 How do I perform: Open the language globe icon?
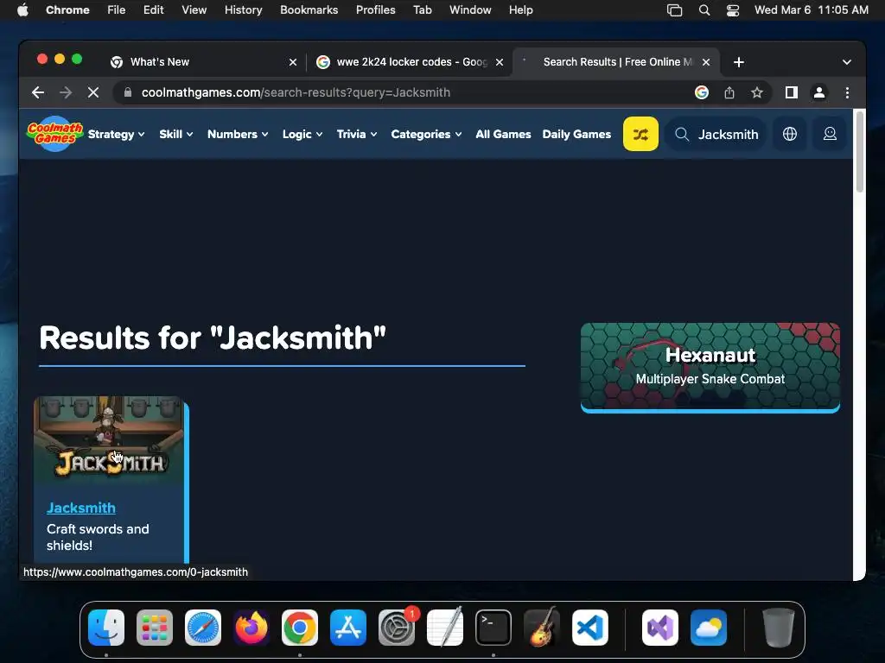790,134
